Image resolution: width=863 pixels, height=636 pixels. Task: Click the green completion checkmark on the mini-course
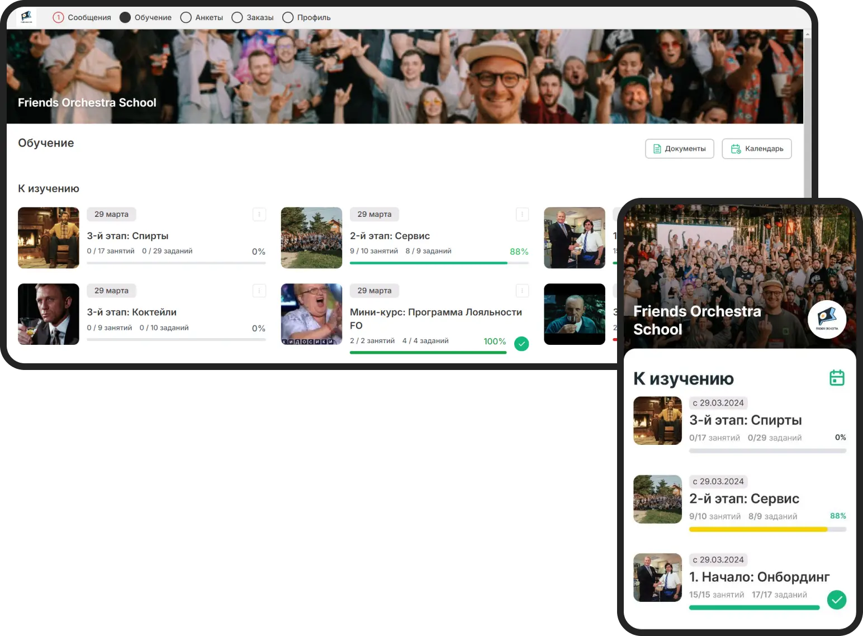(x=521, y=343)
